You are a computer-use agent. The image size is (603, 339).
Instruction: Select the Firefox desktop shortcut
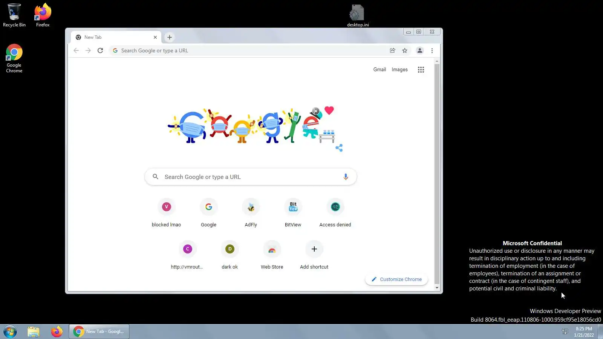click(x=43, y=15)
